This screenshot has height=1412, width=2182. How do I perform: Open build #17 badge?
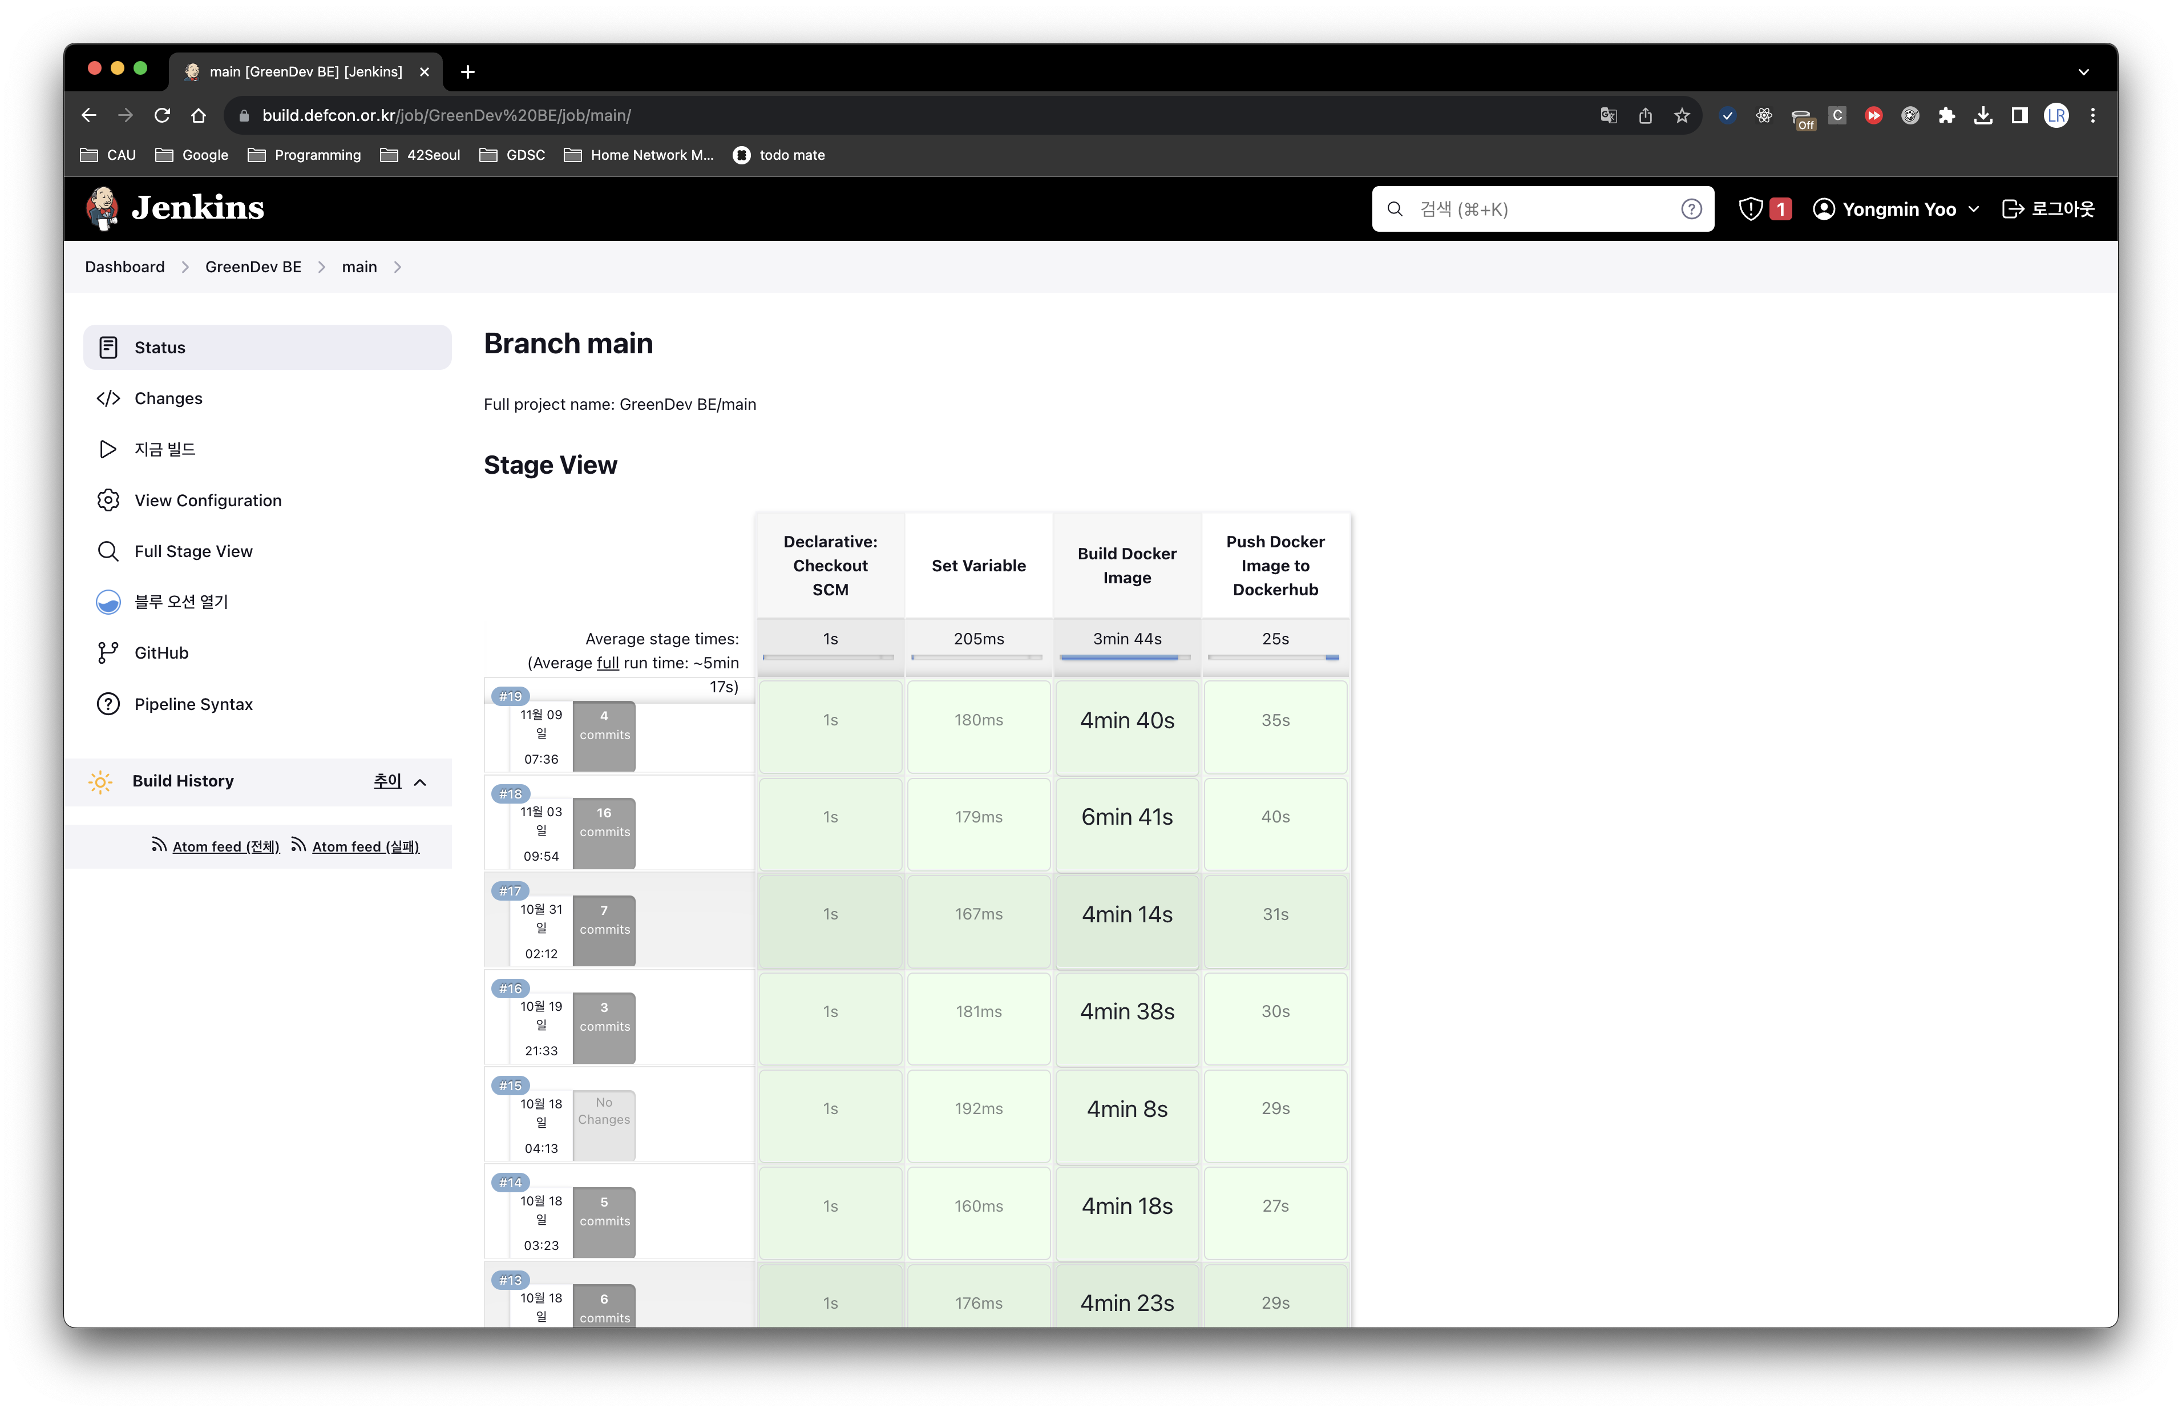(511, 890)
